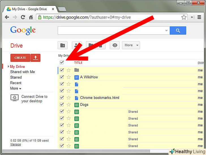Uncheck the folder row checkbox
206x155 pixels.
point(62,70)
